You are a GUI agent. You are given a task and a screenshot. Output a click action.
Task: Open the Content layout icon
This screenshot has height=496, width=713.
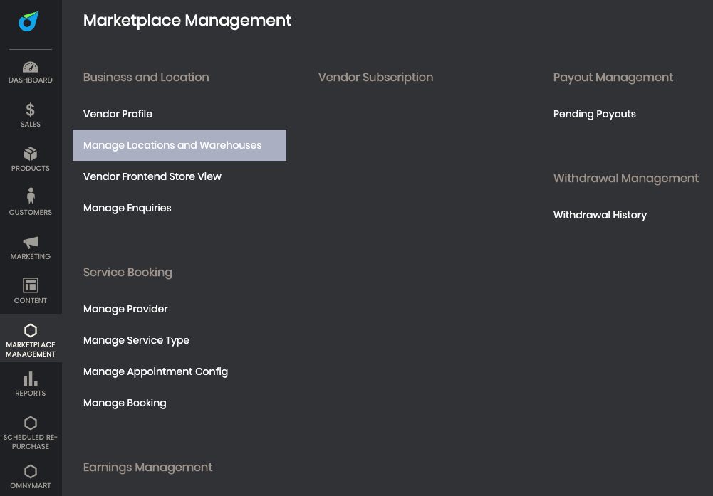tap(31, 285)
